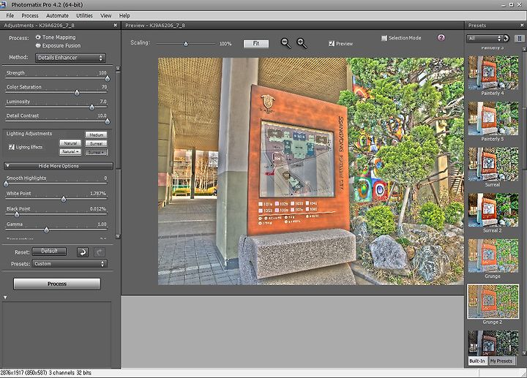Select the Exposure Fusion radio button
This screenshot has height=378, width=527.
click(x=38, y=45)
